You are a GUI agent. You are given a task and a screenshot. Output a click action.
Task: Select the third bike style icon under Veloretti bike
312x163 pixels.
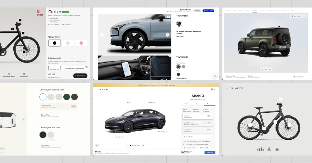pyautogui.click(x=277, y=149)
